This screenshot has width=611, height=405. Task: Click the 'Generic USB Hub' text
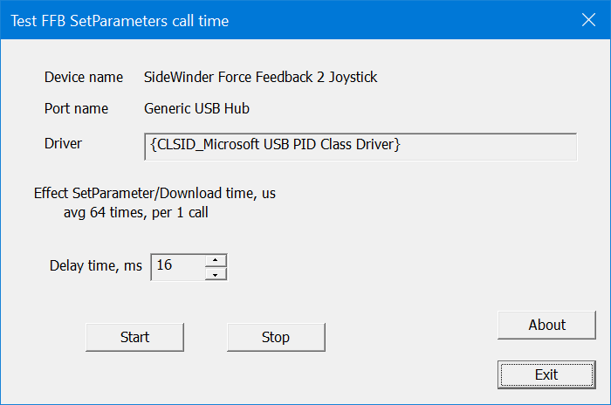pos(196,108)
